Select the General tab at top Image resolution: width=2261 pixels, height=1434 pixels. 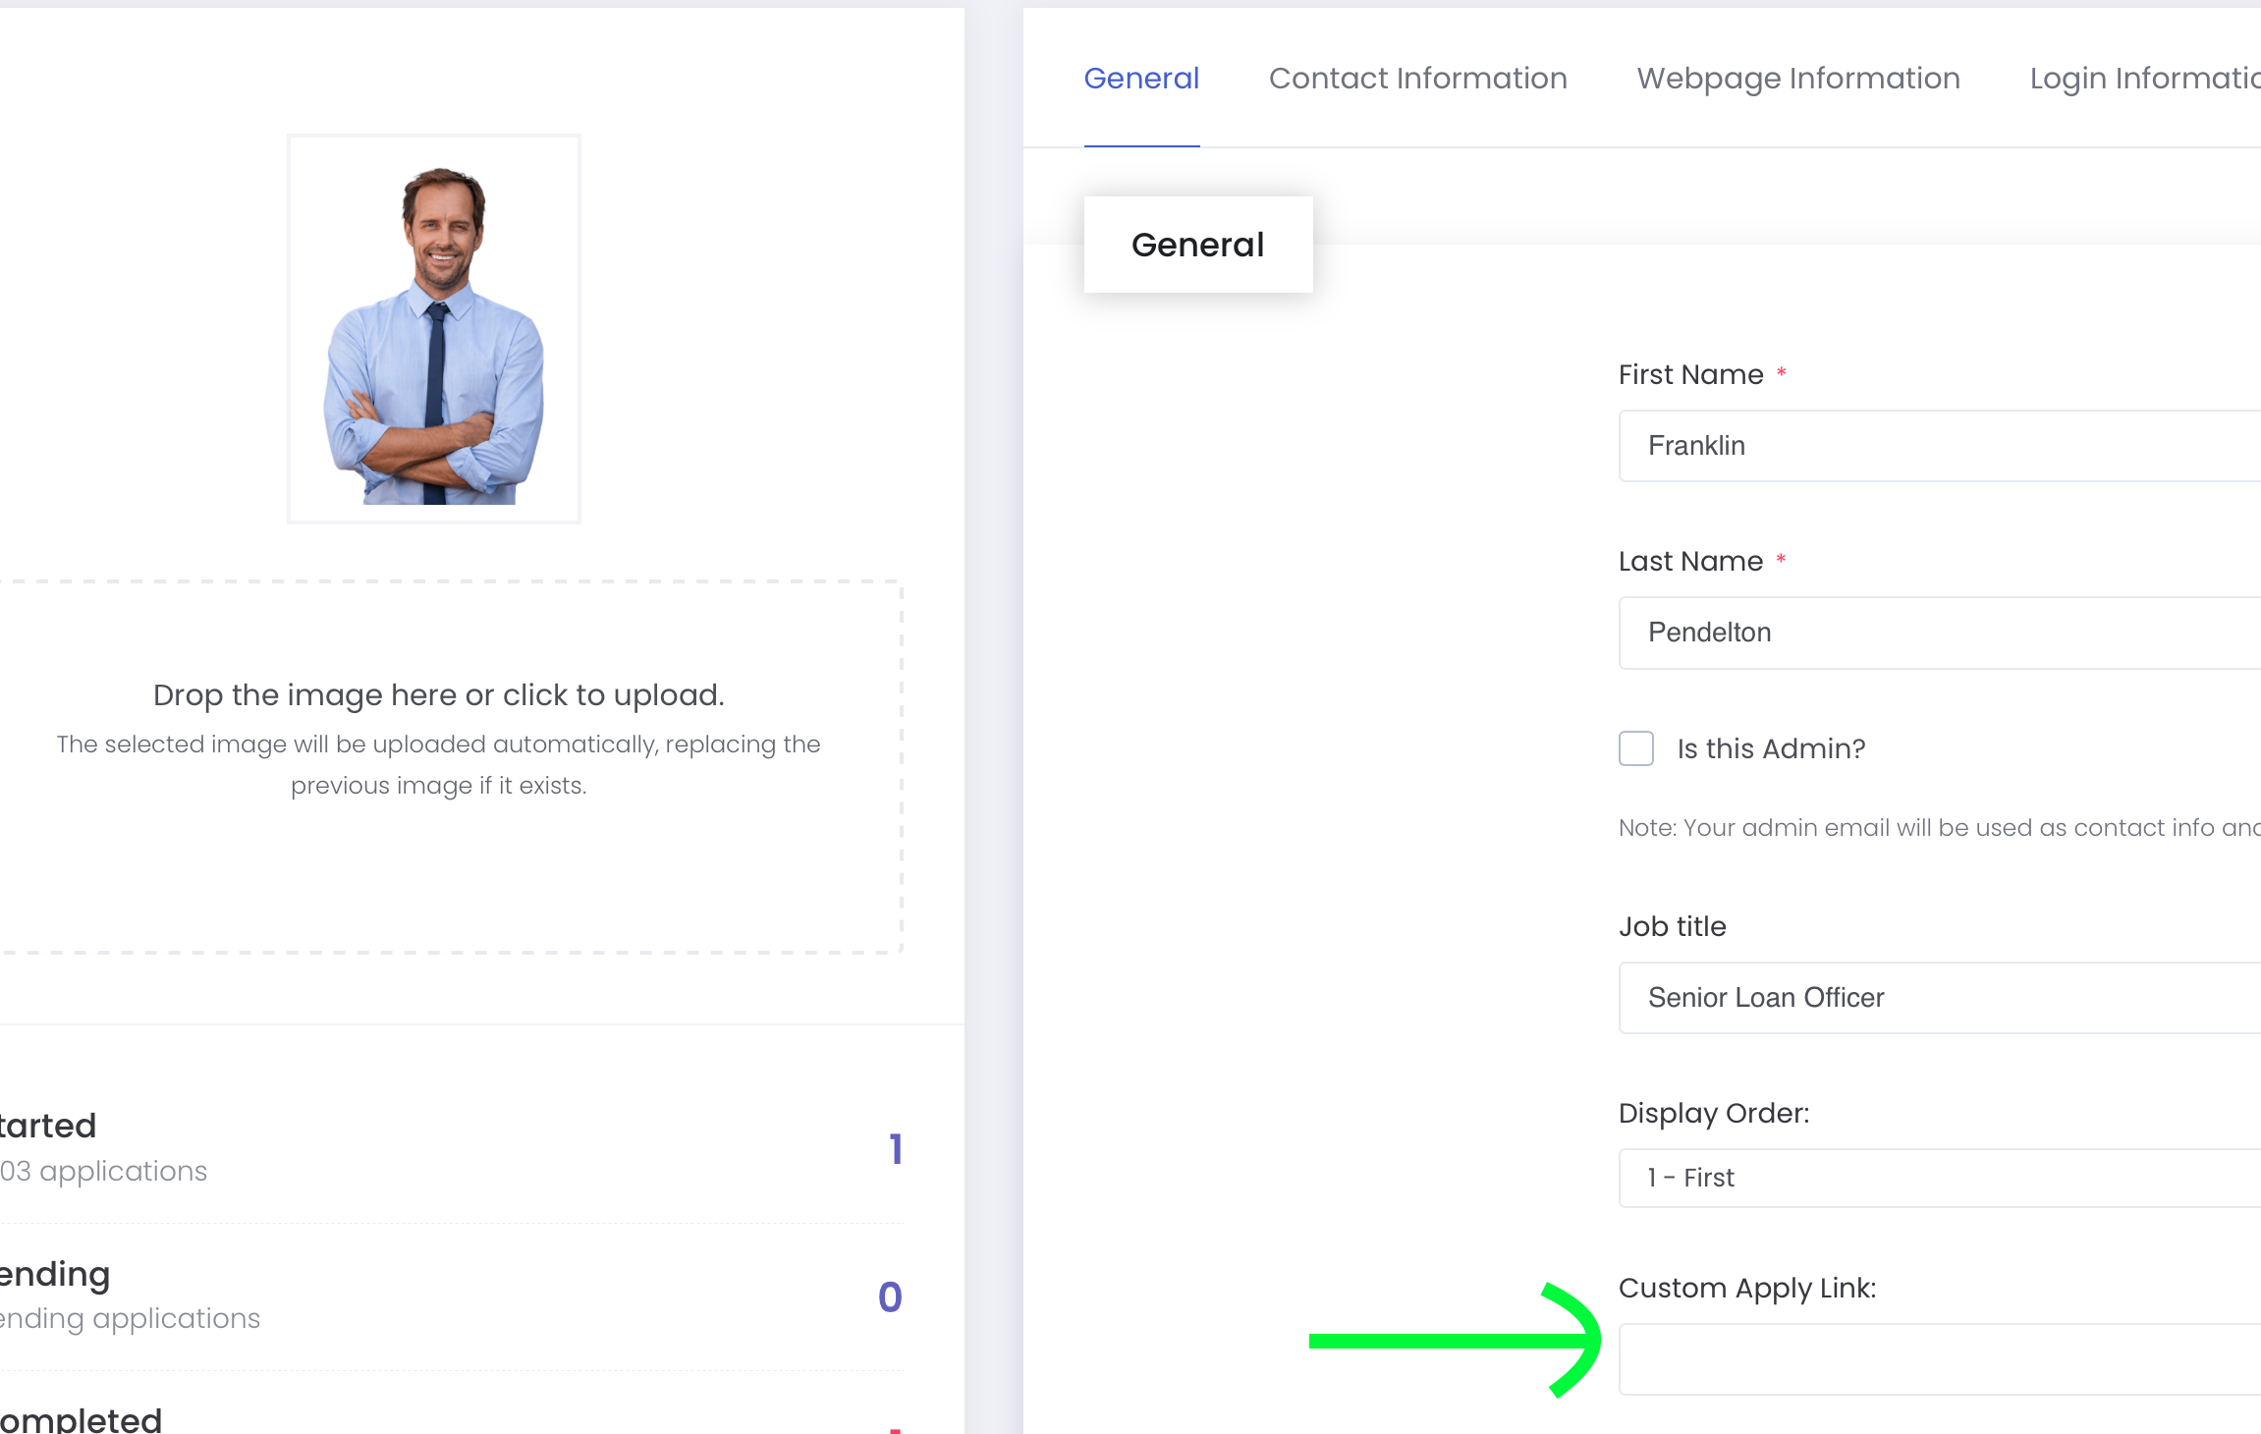1141,79
